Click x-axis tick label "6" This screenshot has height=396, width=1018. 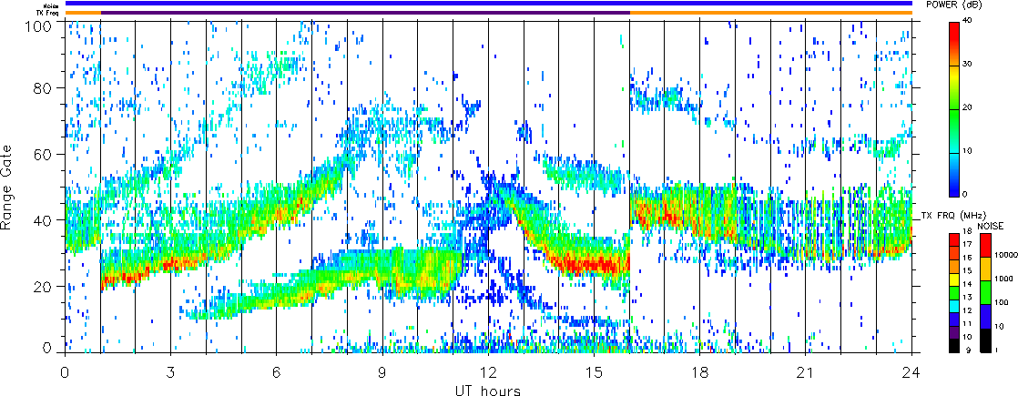(x=277, y=371)
